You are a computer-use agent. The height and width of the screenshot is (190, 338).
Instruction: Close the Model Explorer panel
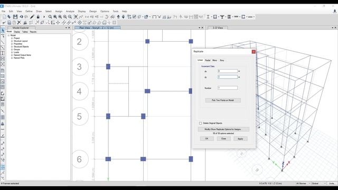coord(69,28)
